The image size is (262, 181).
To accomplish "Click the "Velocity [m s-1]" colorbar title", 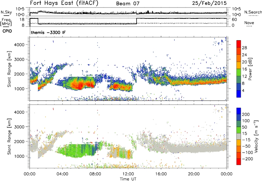I will click(x=256, y=136).
